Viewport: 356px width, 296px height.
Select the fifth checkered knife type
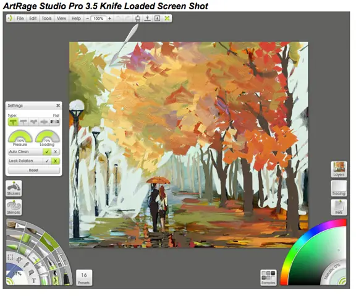[x=54, y=122]
